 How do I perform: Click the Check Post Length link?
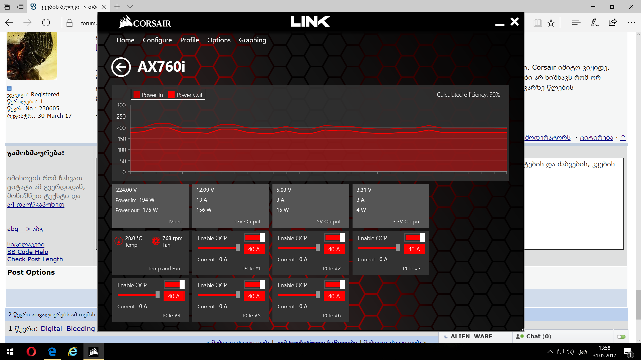pyautogui.click(x=35, y=259)
